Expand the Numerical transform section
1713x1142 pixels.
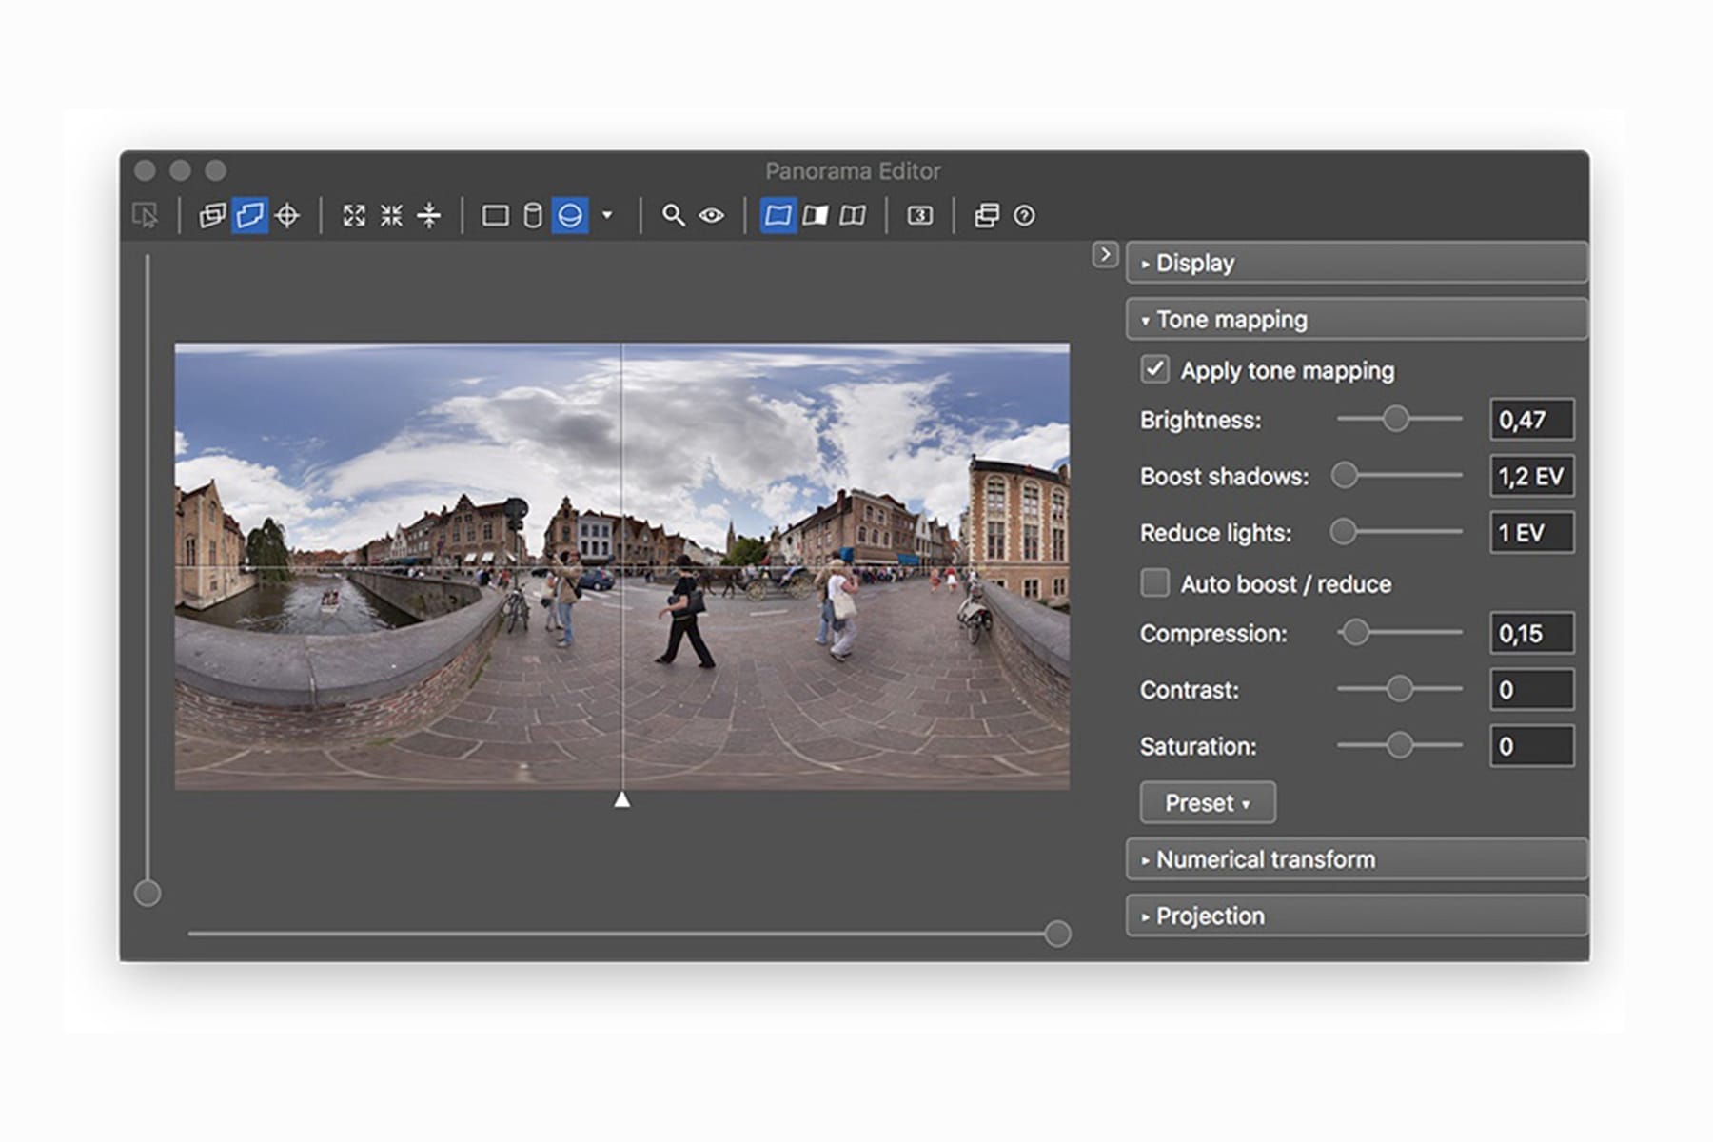(x=1356, y=859)
